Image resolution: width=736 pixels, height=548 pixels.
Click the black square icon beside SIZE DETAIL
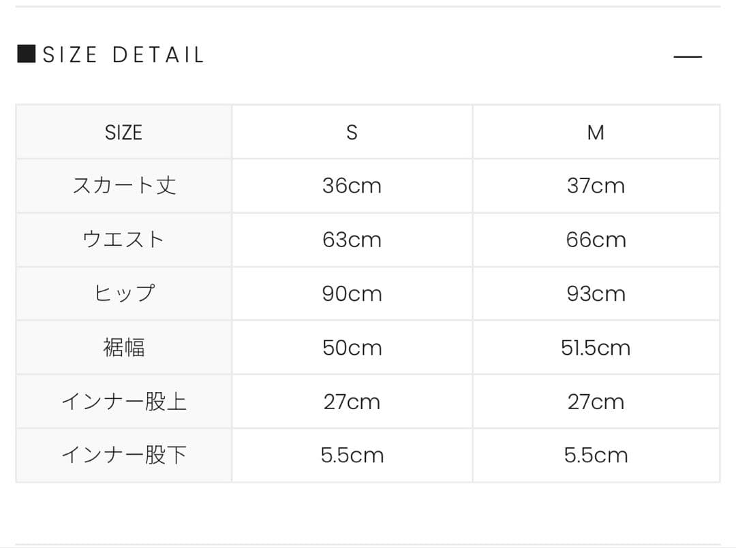pyautogui.click(x=26, y=54)
